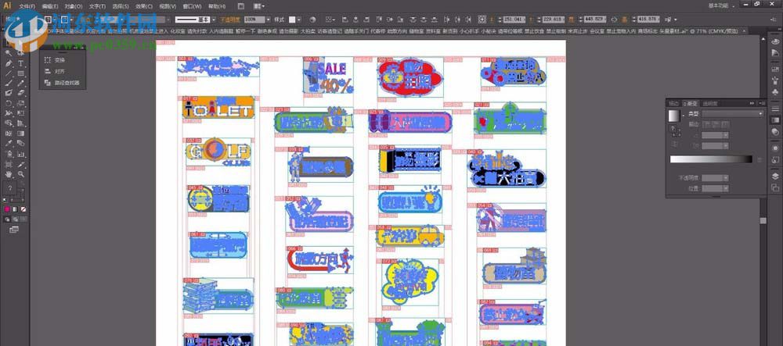Open the 文件(F) menu

[x=27, y=5]
